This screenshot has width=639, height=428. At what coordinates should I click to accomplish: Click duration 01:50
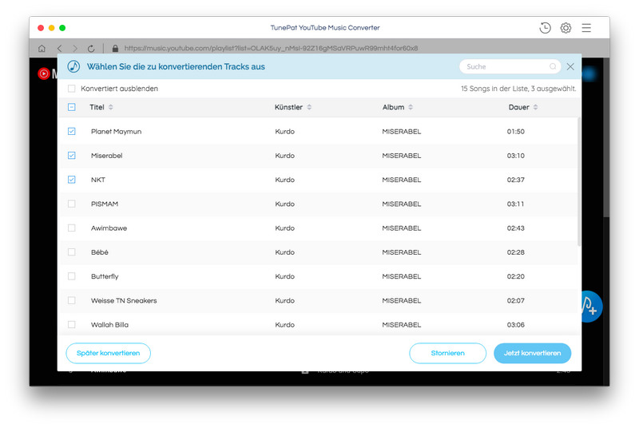click(515, 132)
